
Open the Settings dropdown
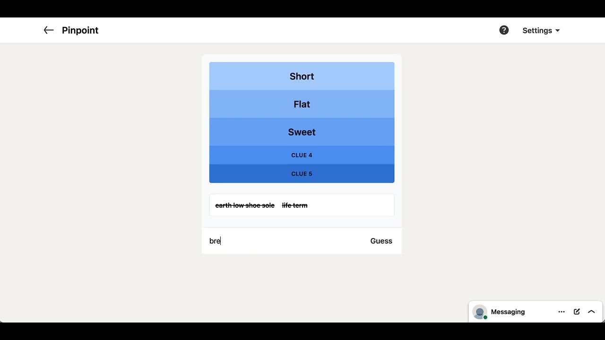point(541,30)
